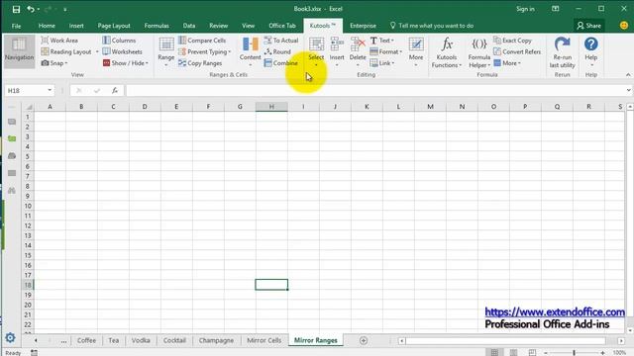Open Kutools Functions
The width and height of the screenshot is (634, 356).
coord(447,52)
